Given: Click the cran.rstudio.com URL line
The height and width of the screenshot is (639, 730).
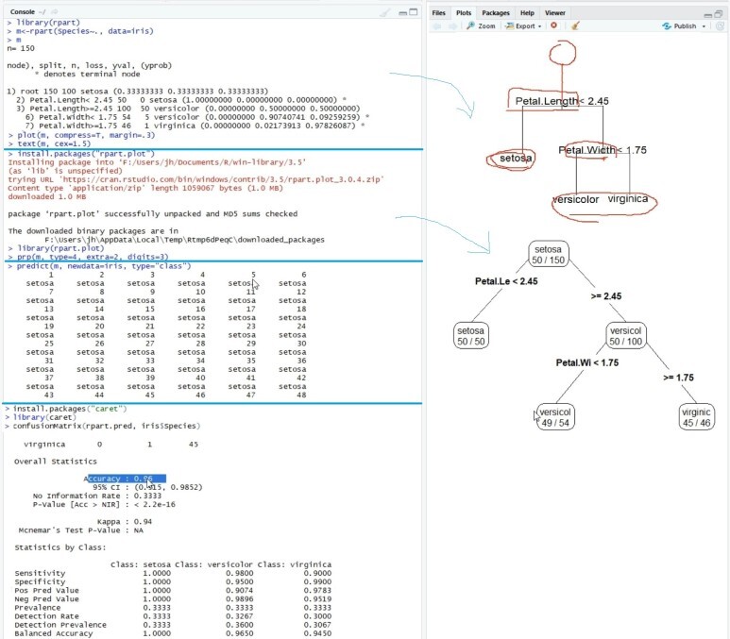Looking at the screenshot, I should [x=196, y=179].
